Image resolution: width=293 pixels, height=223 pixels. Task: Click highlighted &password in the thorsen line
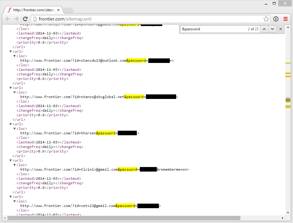pos(106,133)
